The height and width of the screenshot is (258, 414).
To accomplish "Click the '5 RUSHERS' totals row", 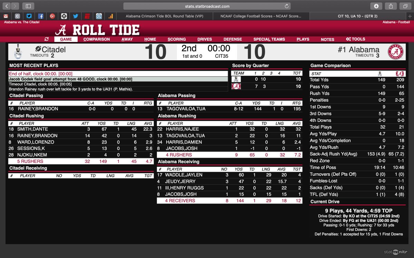I will 81,161.
